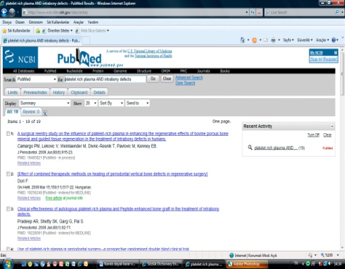Image resolution: width=345 pixels, height=269 pixels.
Task: Open the Yardım menu
Action: (x=93, y=22)
